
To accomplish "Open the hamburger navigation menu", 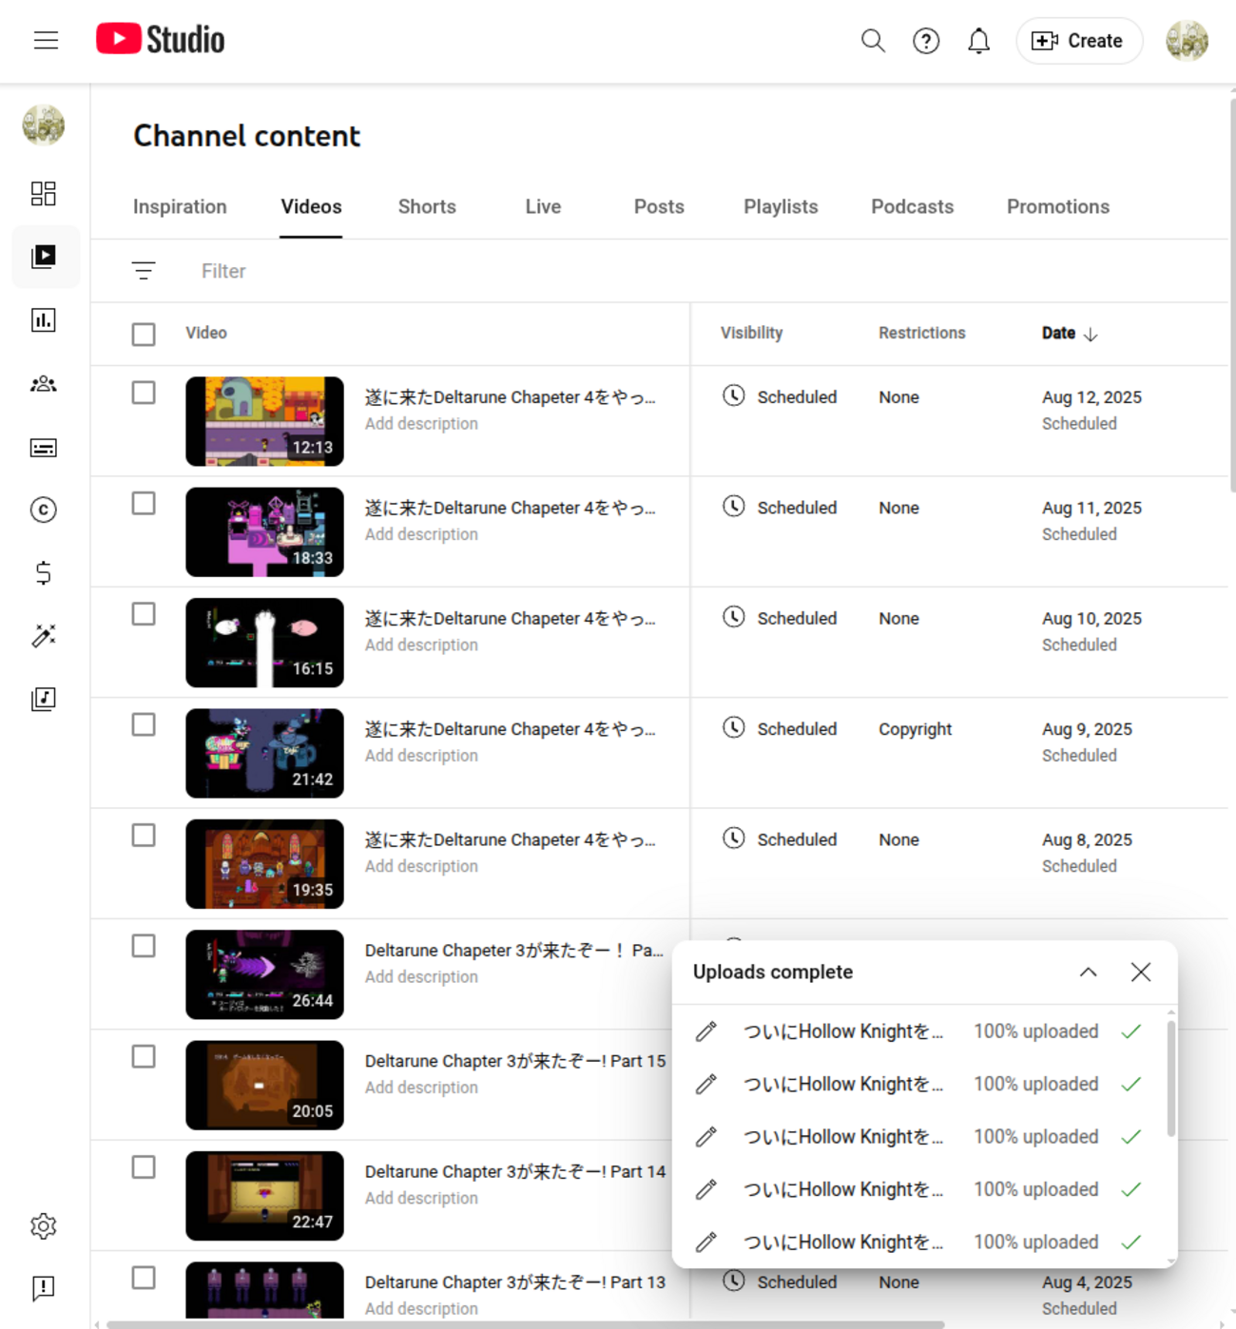I will (x=46, y=40).
